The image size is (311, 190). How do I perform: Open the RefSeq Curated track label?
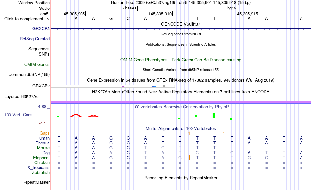34,39
